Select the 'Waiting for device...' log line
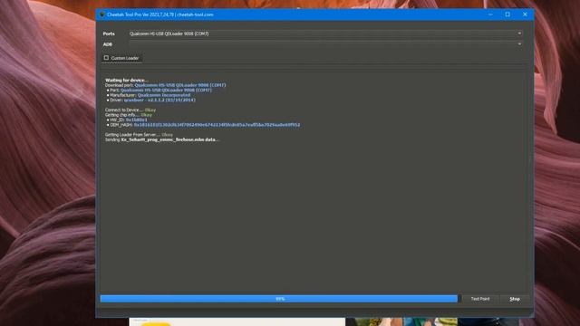Screen dimensions: 580x326 pos(127,80)
